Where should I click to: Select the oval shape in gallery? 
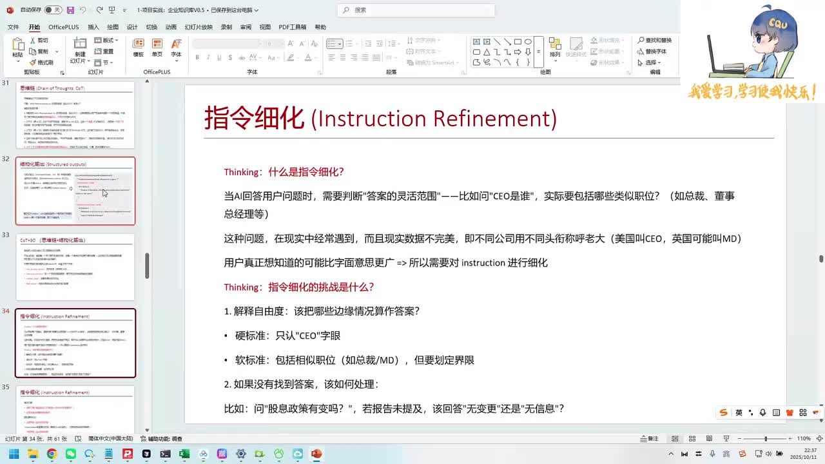pyautogui.click(x=528, y=41)
